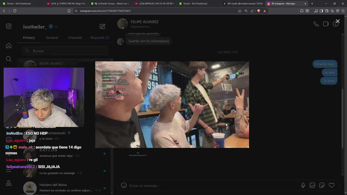The height and width of the screenshot is (195, 347).
Task: Open the playlist music note icon
Action: pos(316,11)
